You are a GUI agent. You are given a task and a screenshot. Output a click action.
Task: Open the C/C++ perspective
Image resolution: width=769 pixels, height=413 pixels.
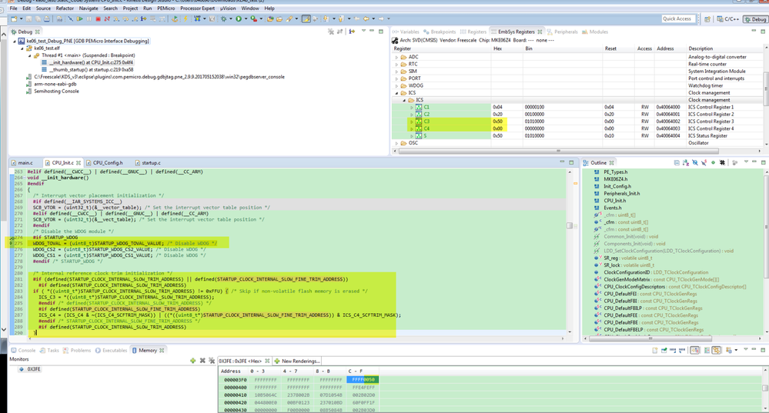click(x=729, y=18)
